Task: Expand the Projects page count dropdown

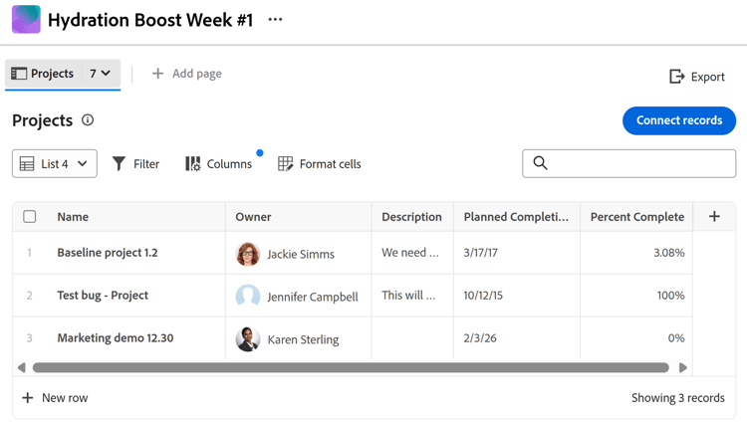Action: click(100, 74)
